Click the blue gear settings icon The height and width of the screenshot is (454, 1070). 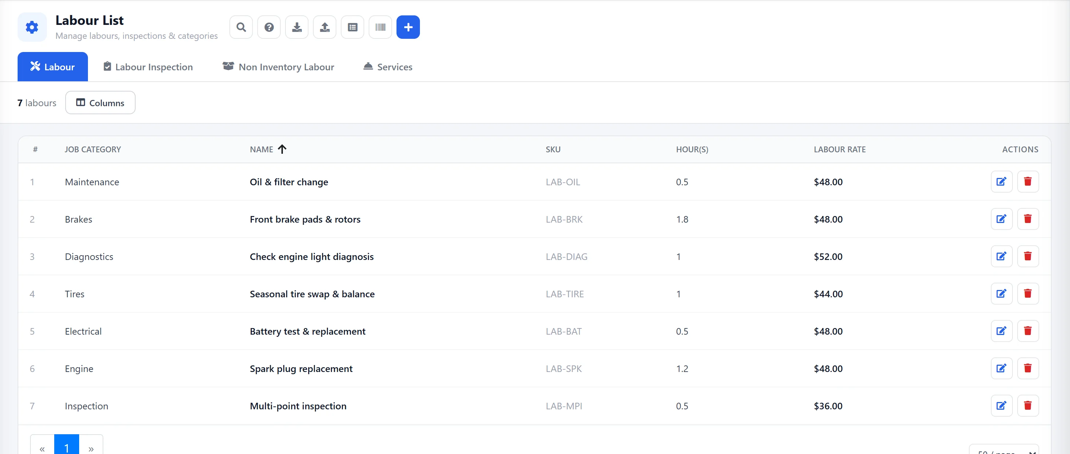pos(32,27)
